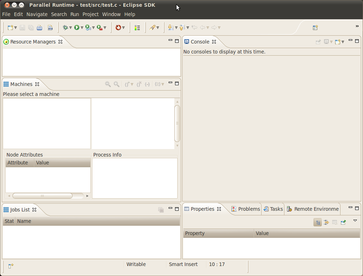Close the Jobs List view tab
The width and height of the screenshot is (363, 276).
[34, 210]
